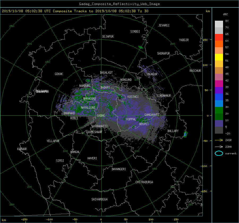
Task: Select the purple 36-39 dBZ color swatch
Action: [x=219, y=90]
